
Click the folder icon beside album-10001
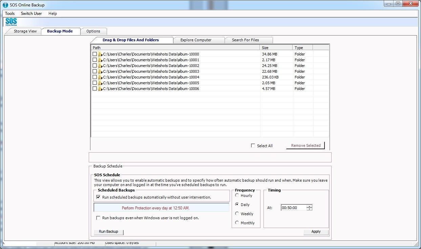click(x=99, y=60)
